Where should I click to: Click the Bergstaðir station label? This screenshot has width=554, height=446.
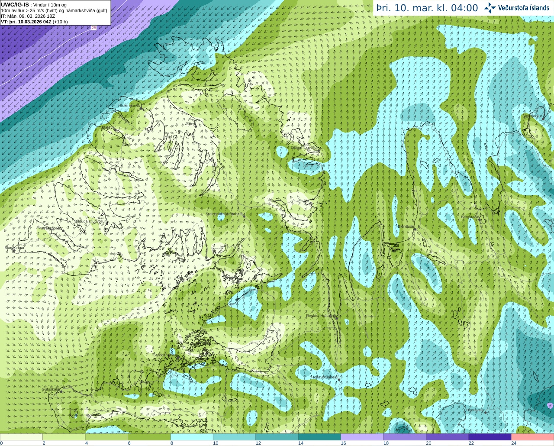469,217
